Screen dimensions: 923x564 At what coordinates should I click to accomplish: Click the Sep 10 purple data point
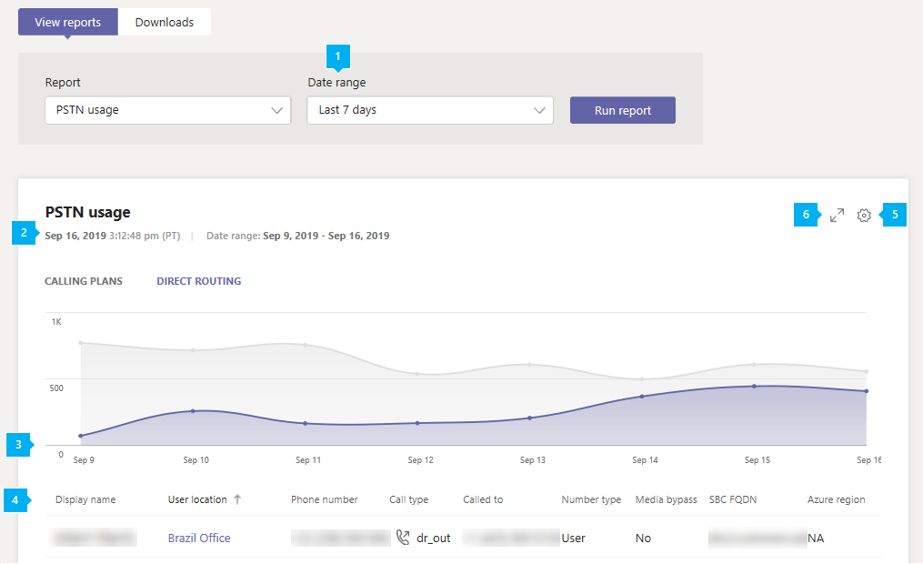click(x=193, y=411)
